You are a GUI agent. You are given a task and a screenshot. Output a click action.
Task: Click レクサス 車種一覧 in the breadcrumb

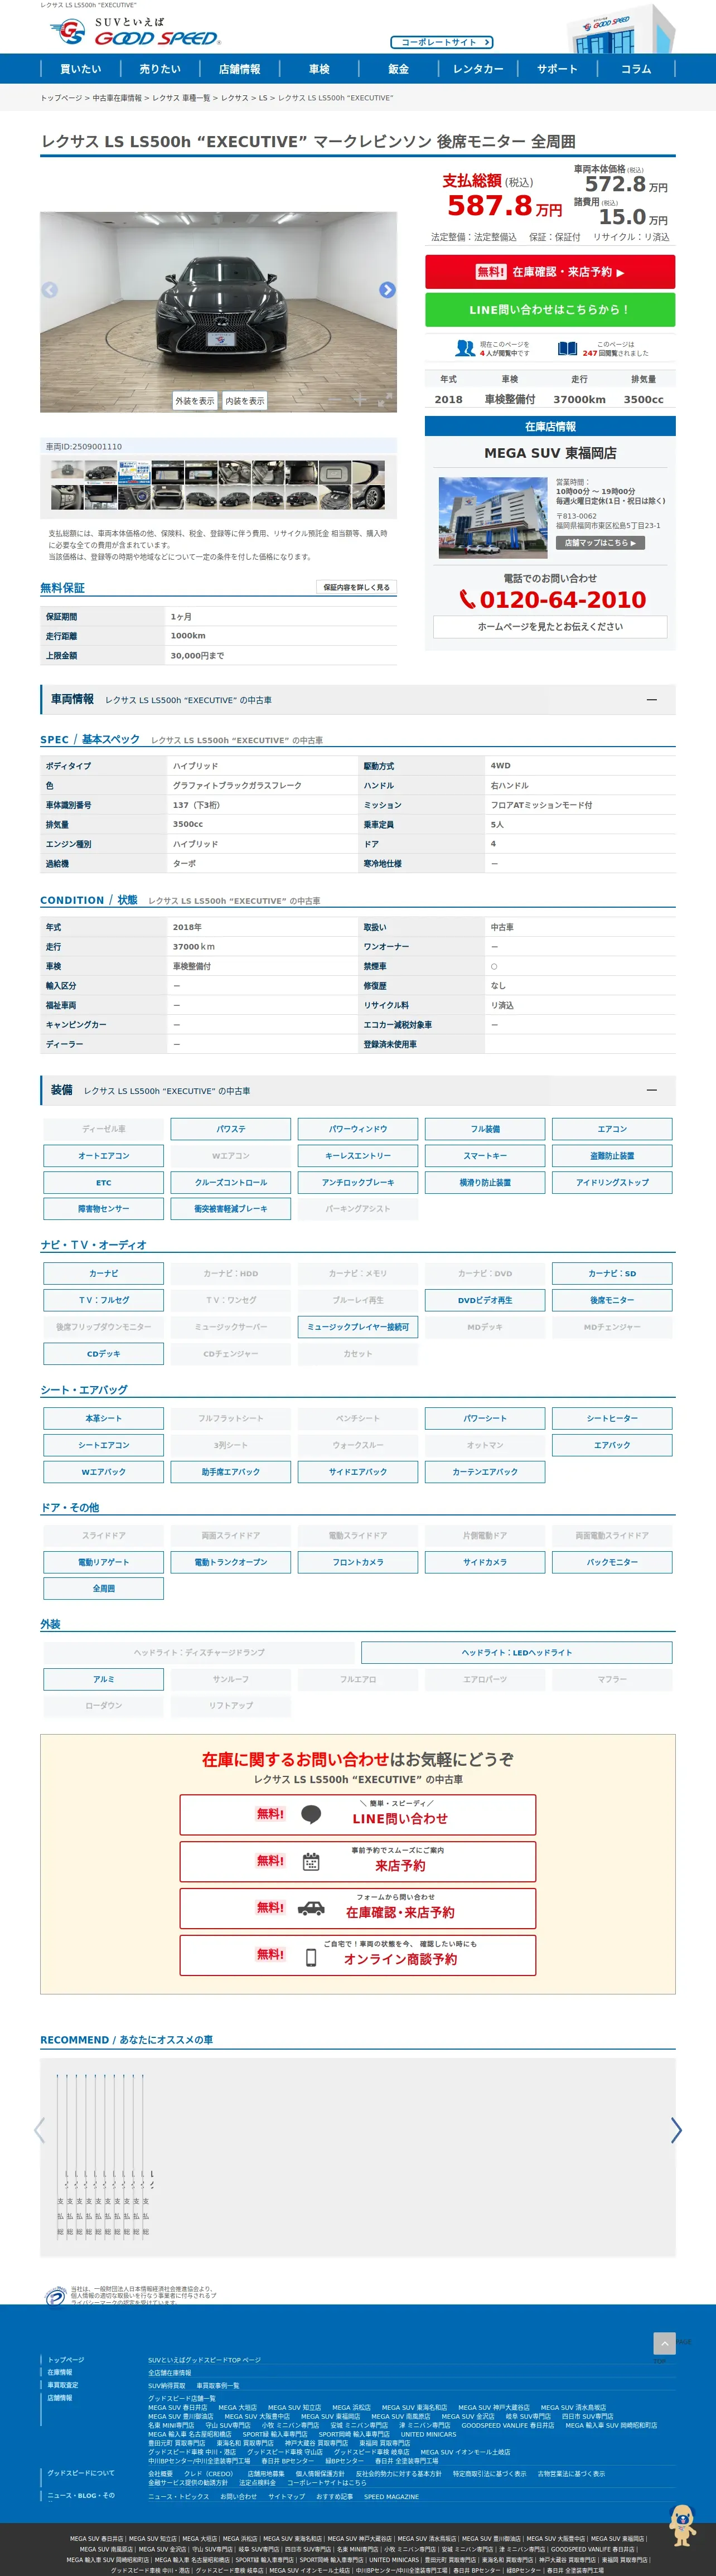(x=181, y=98)
